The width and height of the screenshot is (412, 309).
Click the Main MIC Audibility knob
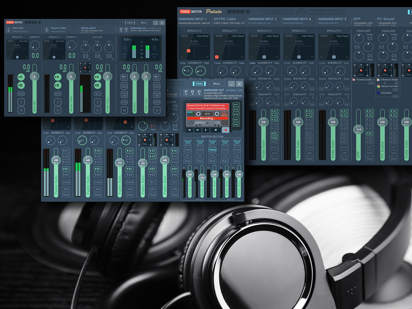(x=35, y=45)
